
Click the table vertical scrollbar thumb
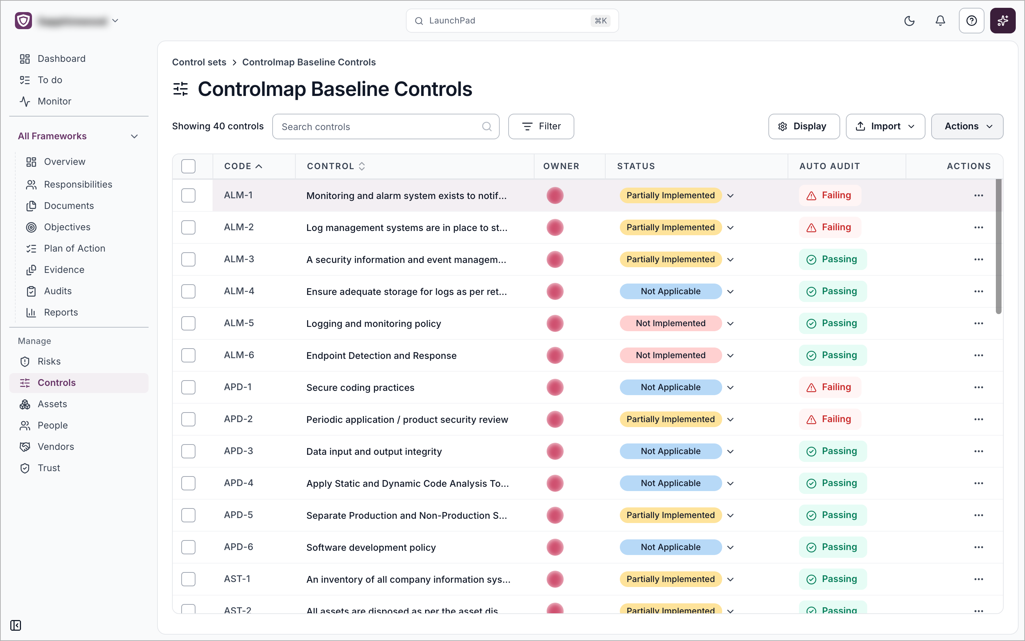pyautogui.click(x=998, y=246)
